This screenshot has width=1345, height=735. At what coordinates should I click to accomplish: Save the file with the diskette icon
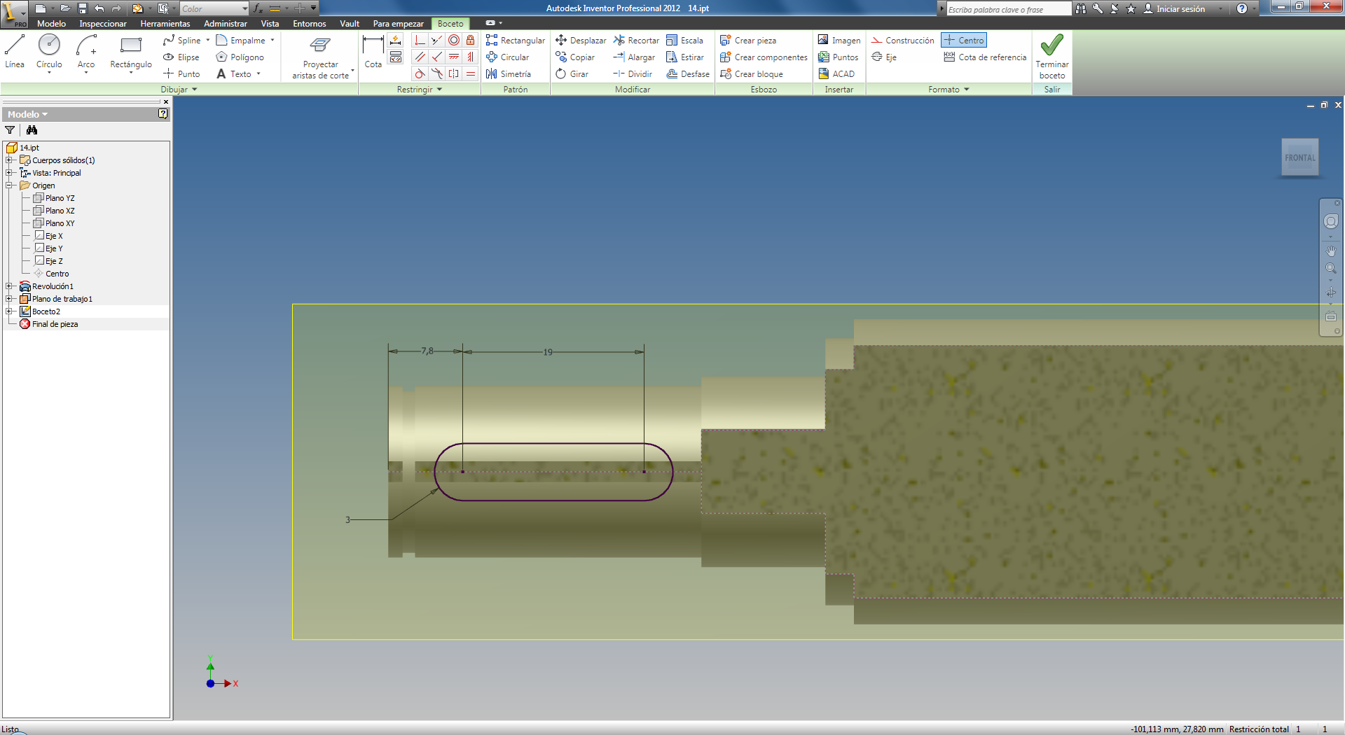click(x=82, y=8)
